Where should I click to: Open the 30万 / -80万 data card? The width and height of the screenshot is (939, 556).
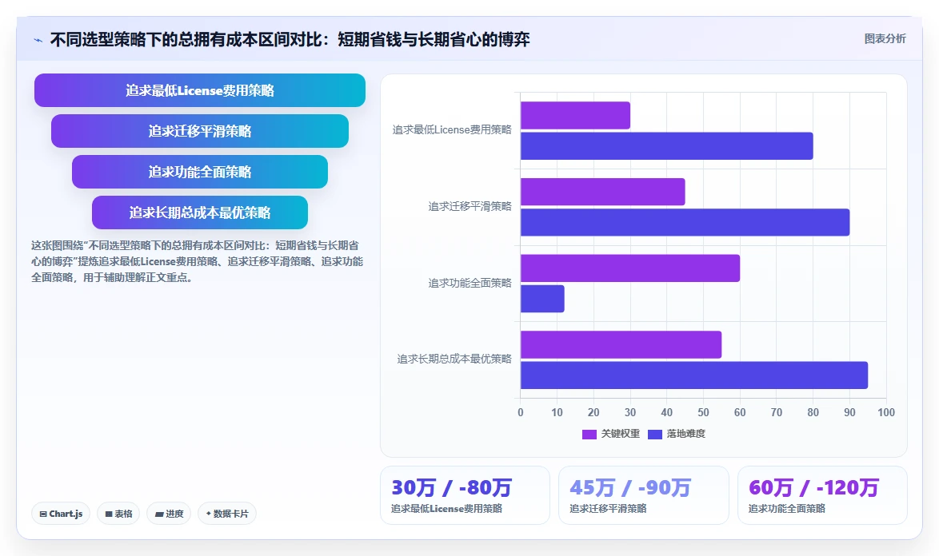[465, 495]
